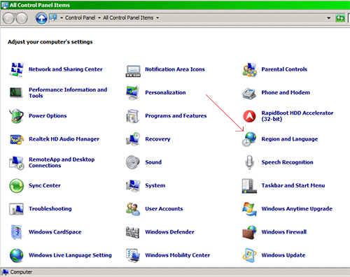Click the Windows Mobility Center icon
Screen dimensions: 350x277
pyautogui.click(x=133, y=255)
